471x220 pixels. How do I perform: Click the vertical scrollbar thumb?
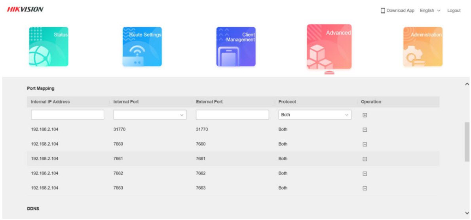(467, 142)
